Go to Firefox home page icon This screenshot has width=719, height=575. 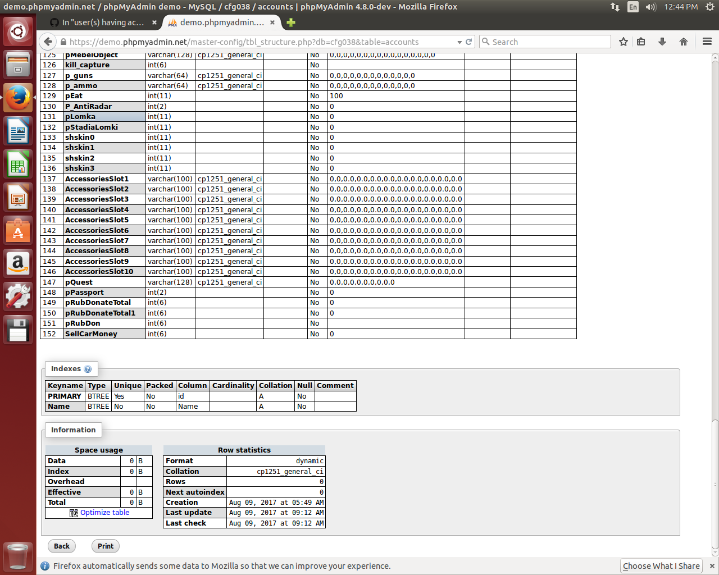pos(684,42)
